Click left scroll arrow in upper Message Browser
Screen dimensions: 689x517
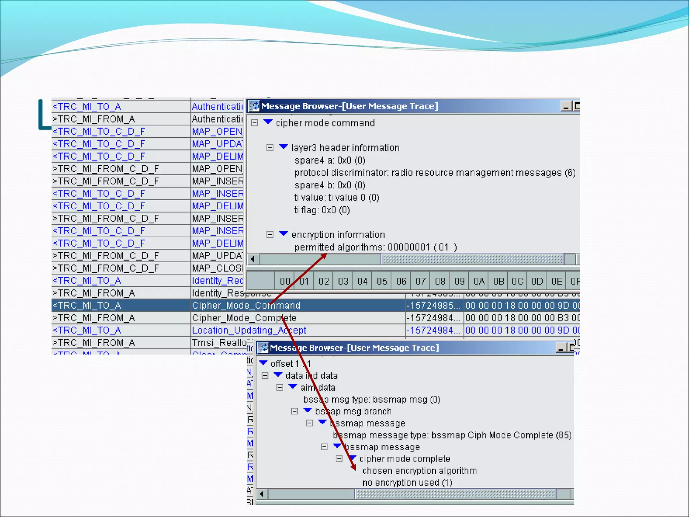[x=253, y=259]
